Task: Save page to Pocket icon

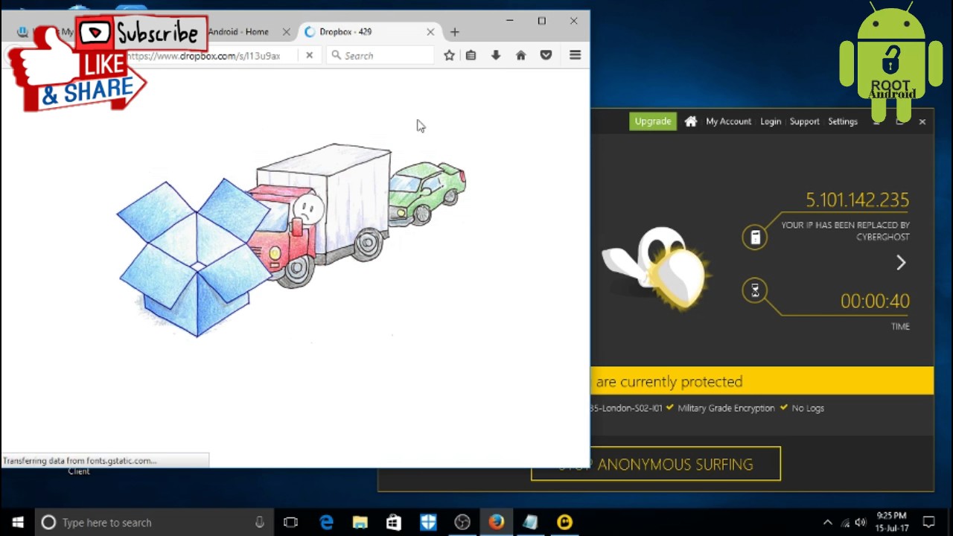Action: pos(546,55)
